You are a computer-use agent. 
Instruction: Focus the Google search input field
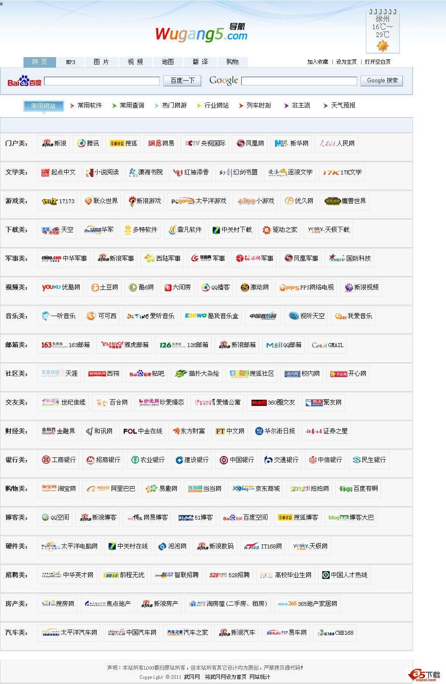(299, 81)
